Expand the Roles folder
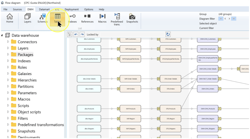Image resolution: width=250 pixels, height=139 pixels. [8, 67]
